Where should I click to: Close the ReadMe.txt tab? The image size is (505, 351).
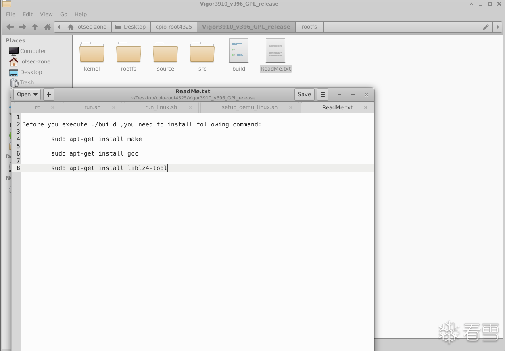366,107
